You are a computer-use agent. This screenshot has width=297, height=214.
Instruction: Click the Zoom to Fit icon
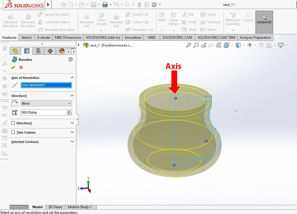pyautogui.click(x=189, y=45)
